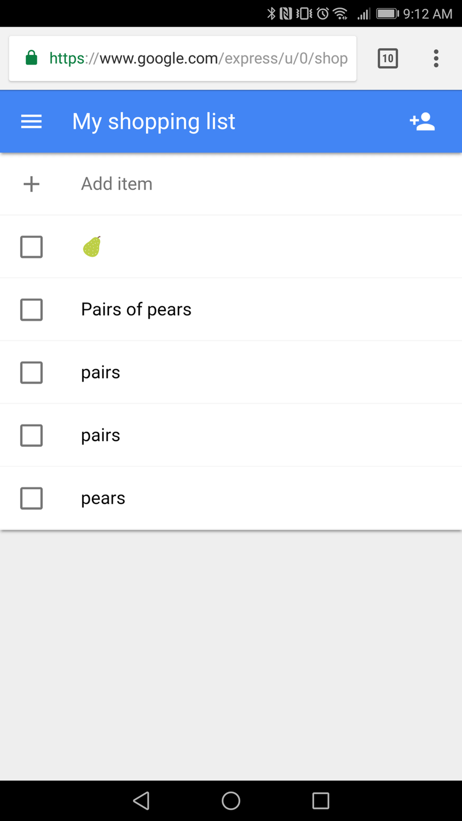Open the tab switcher showing 10 tabs
The image size is (462, 821).
(388, 58)
